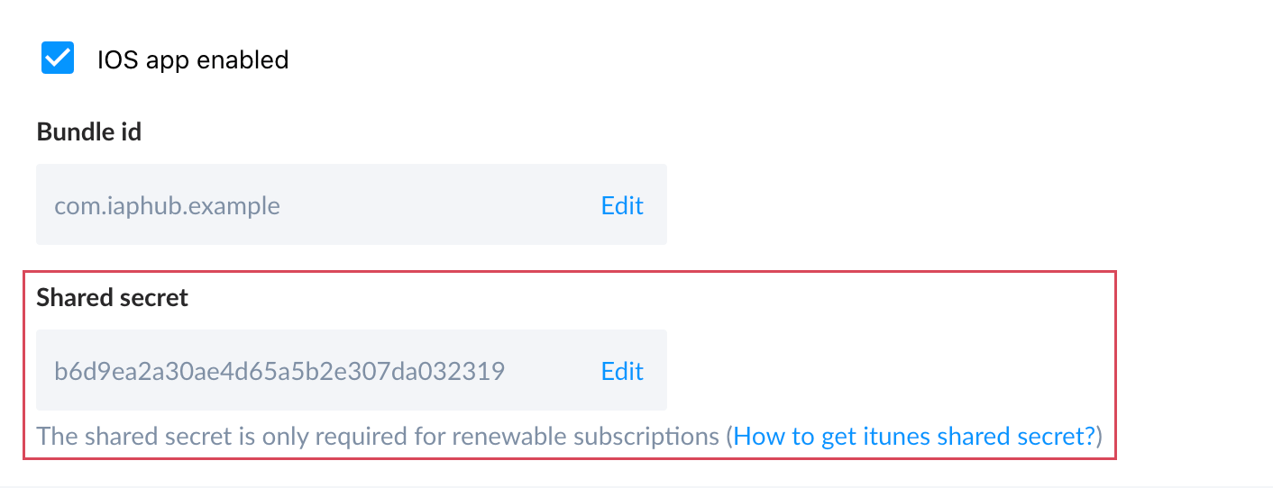1273x488 pixels.
Task: Edit the Shared secret value
Action: pos(622,371)
